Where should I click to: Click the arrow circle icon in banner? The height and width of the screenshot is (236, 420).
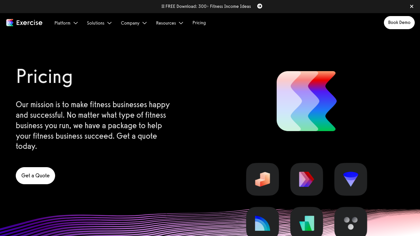tap(260, 6)
